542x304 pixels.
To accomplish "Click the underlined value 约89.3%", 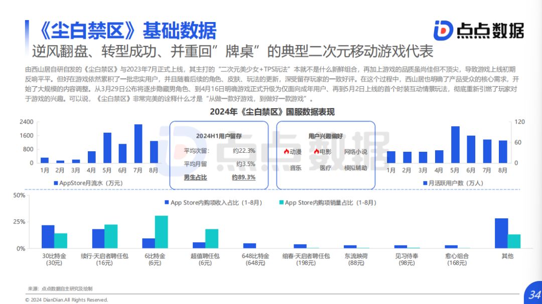I will tap(244, 177).
